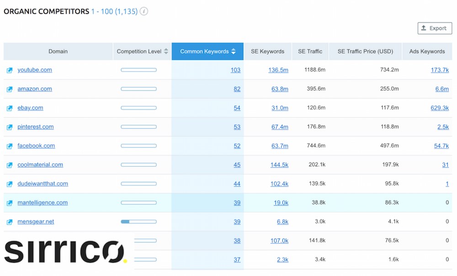The height and width of the screenshot is (276, 457).
Task: Open the youtube.com domain link
Action: (x=35, y=70)
